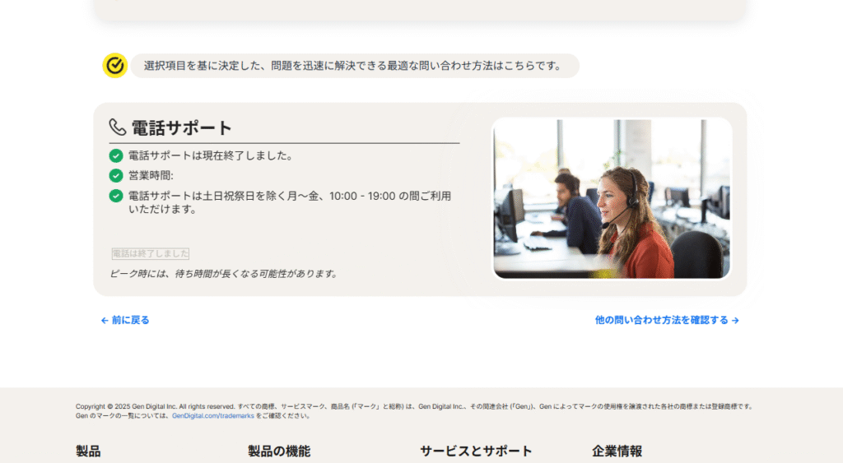Click green check icon beside 営業時間

click(116, 175)
